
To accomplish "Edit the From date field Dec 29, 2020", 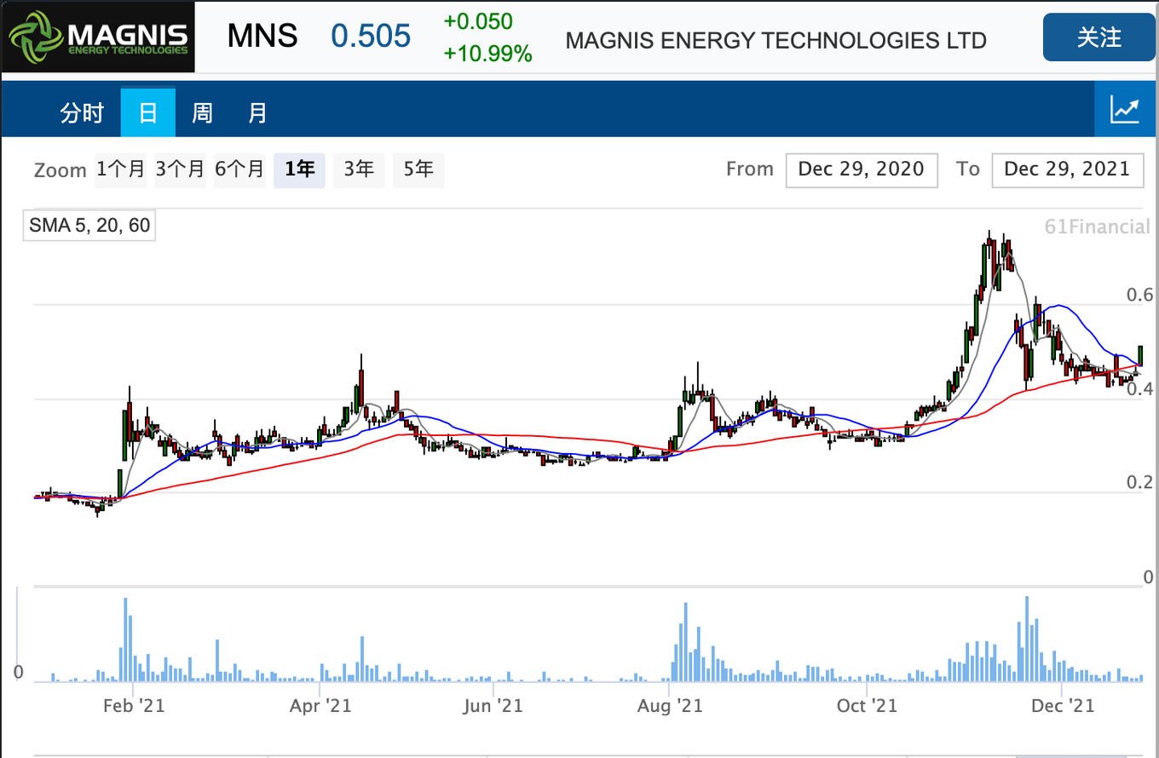I will (x=862, y=169).
